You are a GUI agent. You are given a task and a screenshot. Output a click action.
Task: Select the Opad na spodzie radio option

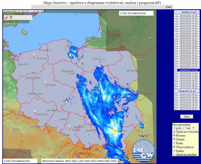[174, 154]
